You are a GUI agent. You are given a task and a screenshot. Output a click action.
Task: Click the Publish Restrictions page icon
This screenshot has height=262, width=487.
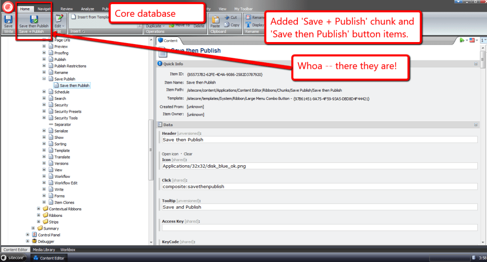pyautogui.click(x=51, y=66)
